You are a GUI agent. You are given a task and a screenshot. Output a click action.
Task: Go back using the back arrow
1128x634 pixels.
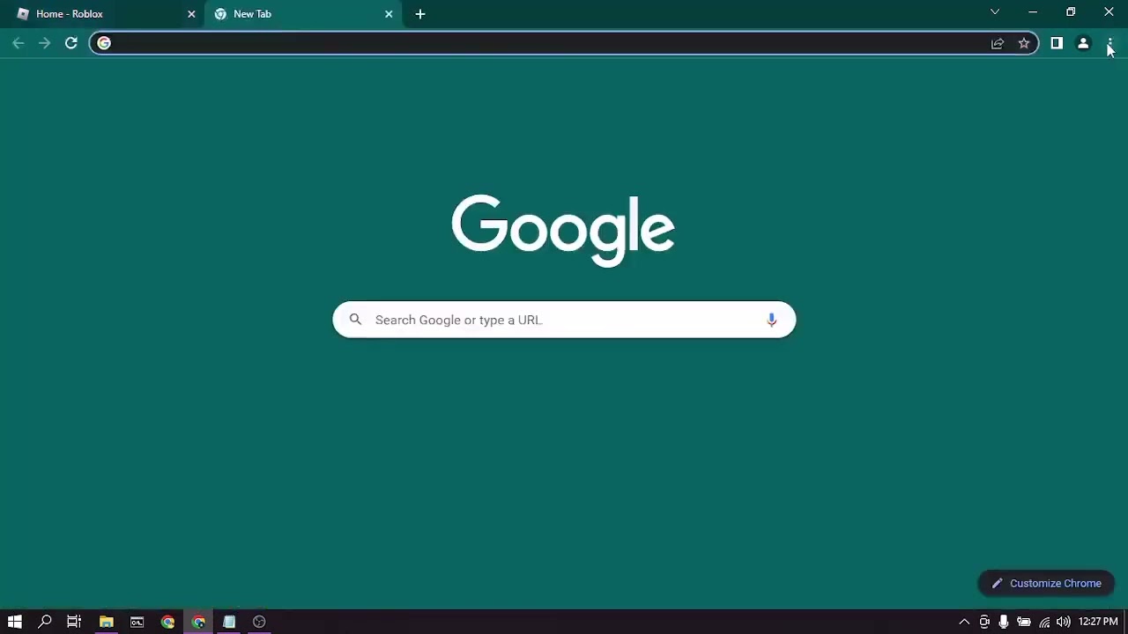19,43
